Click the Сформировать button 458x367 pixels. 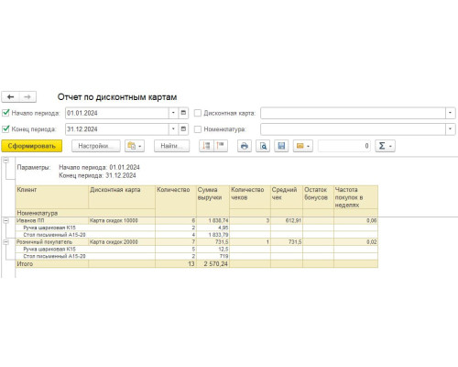click(32, 146)
